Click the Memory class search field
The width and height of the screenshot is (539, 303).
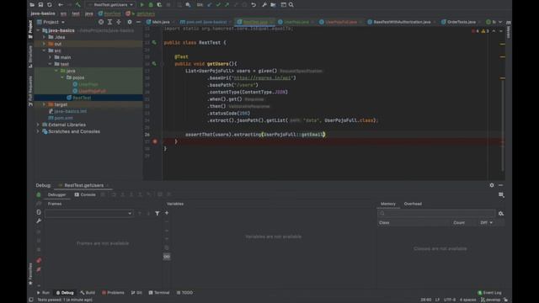pos(436,213)
